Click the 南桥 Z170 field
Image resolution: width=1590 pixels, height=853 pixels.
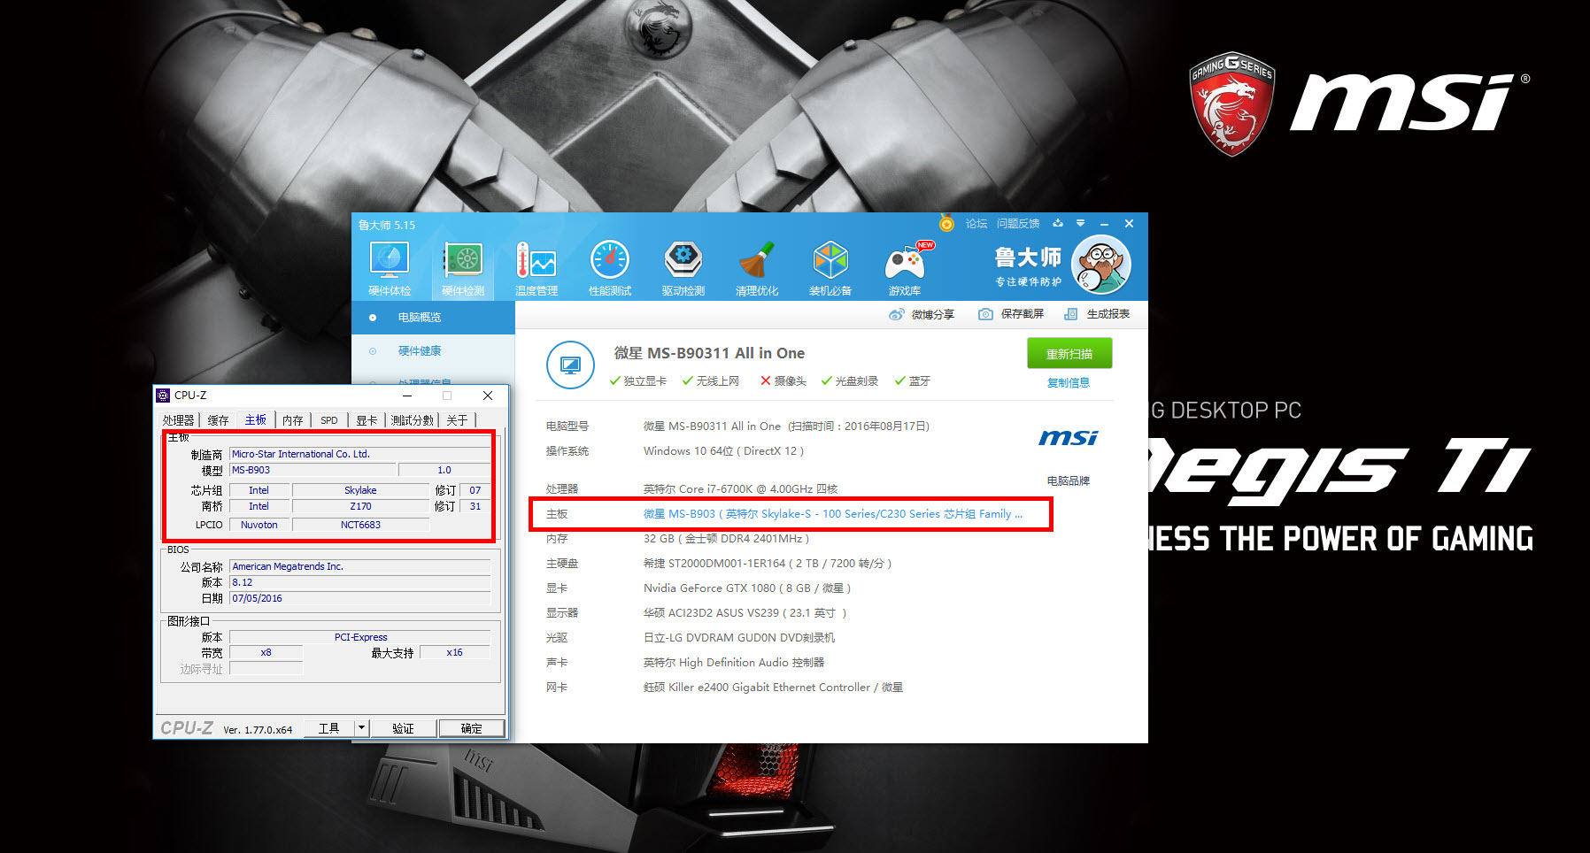point(360,506)
